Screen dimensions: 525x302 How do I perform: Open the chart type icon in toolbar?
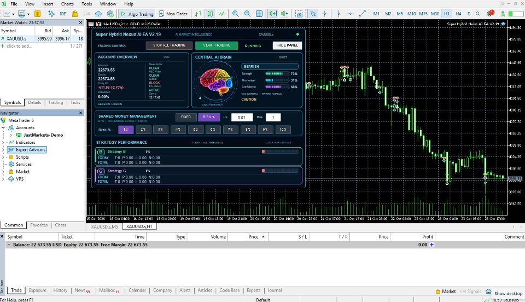tap(7, 14)
